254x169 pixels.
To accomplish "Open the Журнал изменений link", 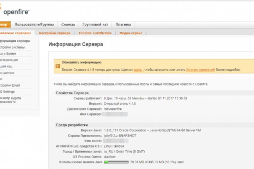I will [x=200, y=70].
